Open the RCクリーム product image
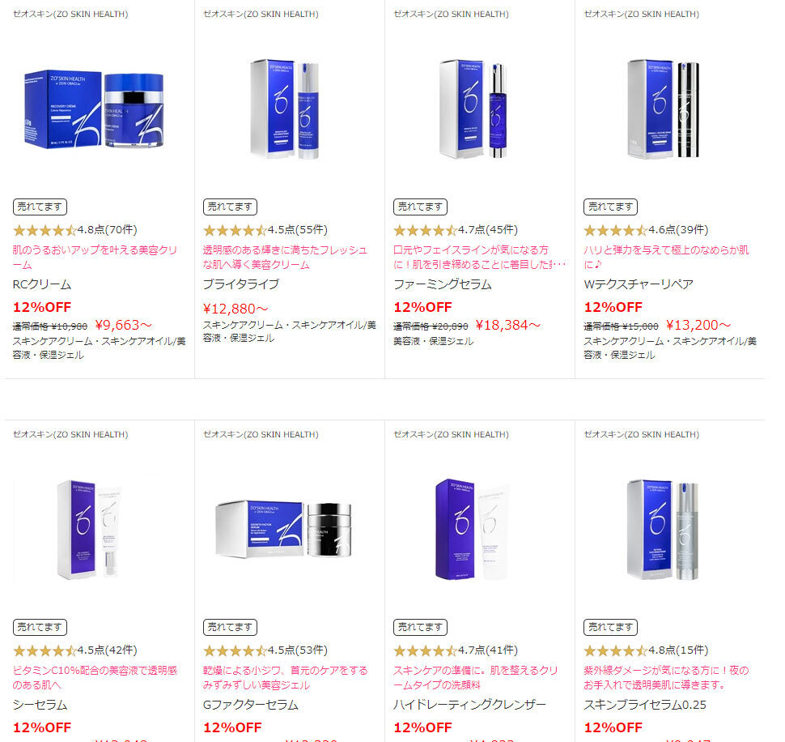Viewport: 785px width, 742px height. (x=94, y=109)
